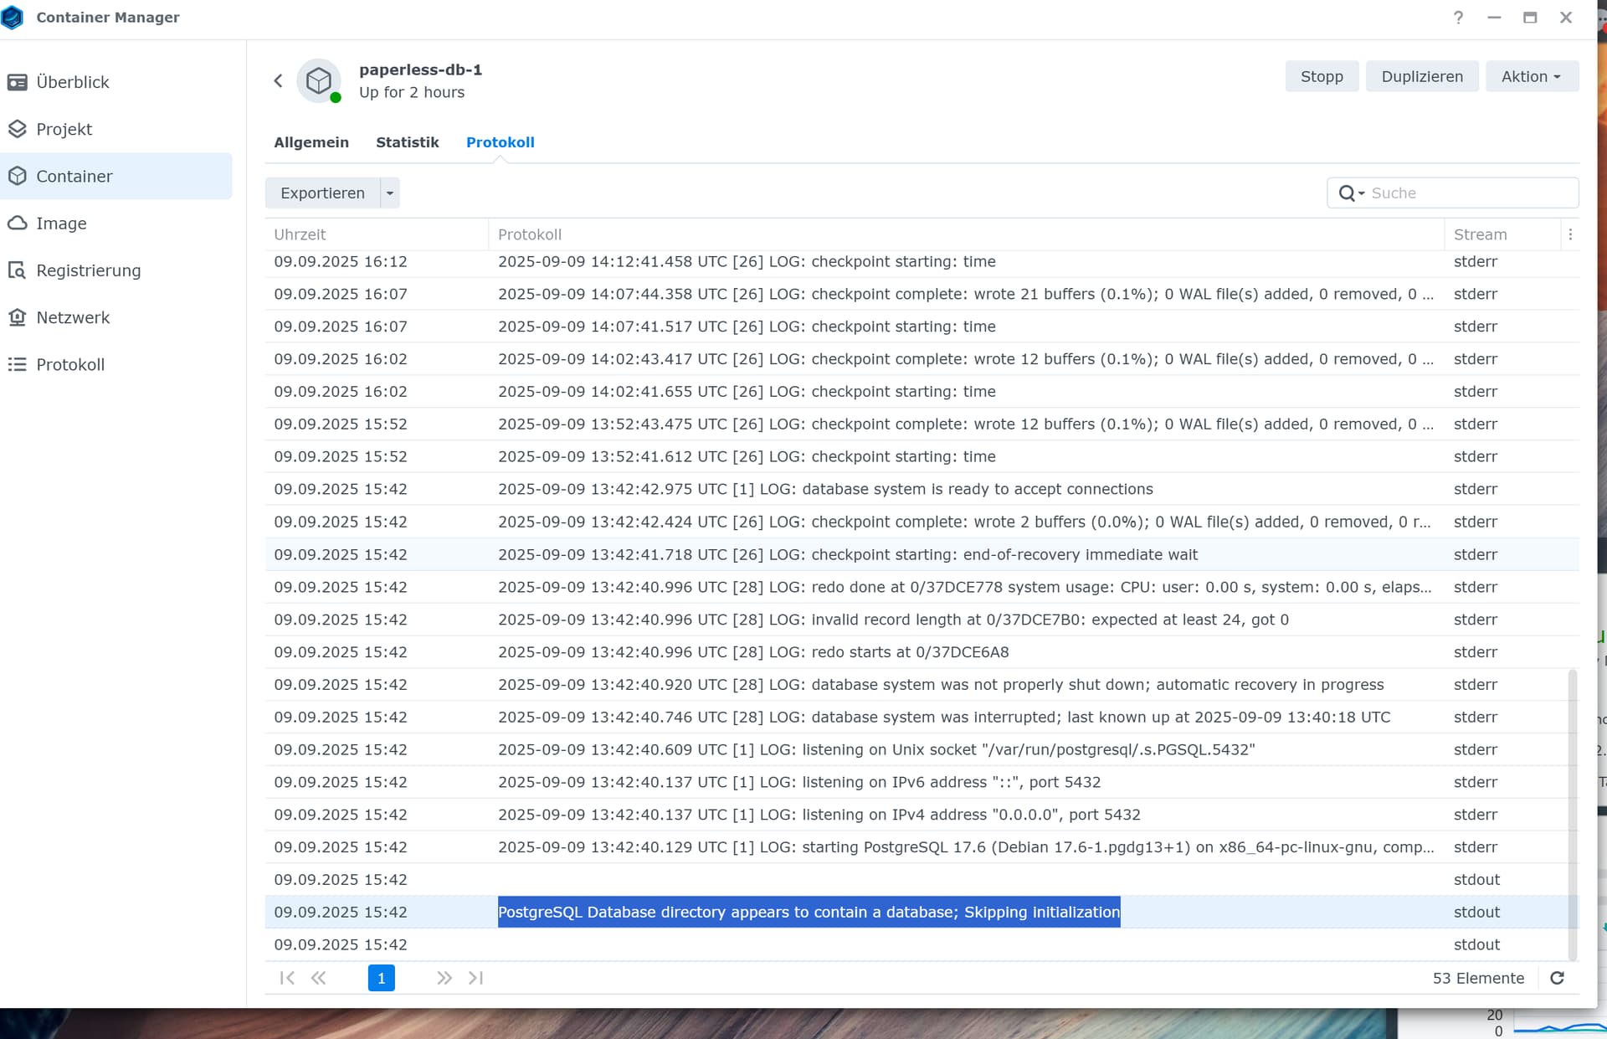Image resolution: width=1607 pixels, height=1039 pixels.
Task: Open the Aktion dropdown menu
Action: (1531, 76)
